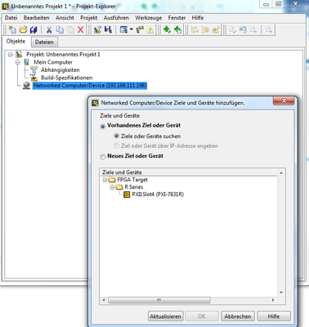This screenshot has width=309, height=327.
Task: Collapse the project root tree node
Action: coord(11,55)
